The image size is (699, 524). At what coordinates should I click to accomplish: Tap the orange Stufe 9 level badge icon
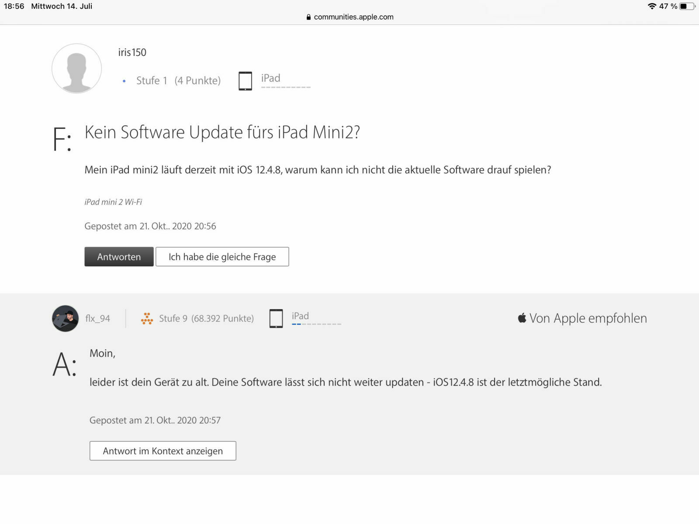pyautogui.click(x=147, y=318)
